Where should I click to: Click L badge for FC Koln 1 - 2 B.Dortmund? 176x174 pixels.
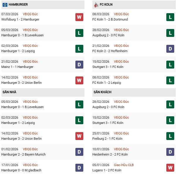tap(170, 17)
